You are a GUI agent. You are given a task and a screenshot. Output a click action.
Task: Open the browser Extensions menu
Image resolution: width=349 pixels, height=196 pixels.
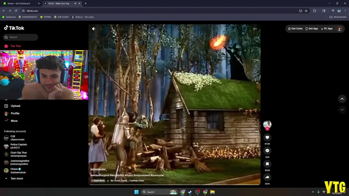point(315,11)
